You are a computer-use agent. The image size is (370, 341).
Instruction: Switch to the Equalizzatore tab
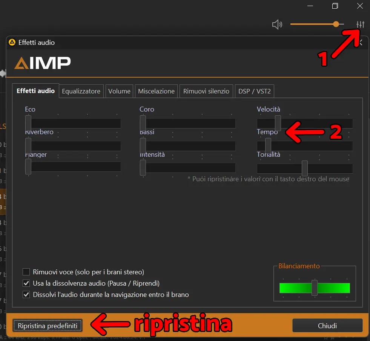81,91
